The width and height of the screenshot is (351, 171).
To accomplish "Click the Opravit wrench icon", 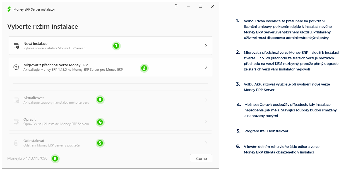I will (16, 121).
